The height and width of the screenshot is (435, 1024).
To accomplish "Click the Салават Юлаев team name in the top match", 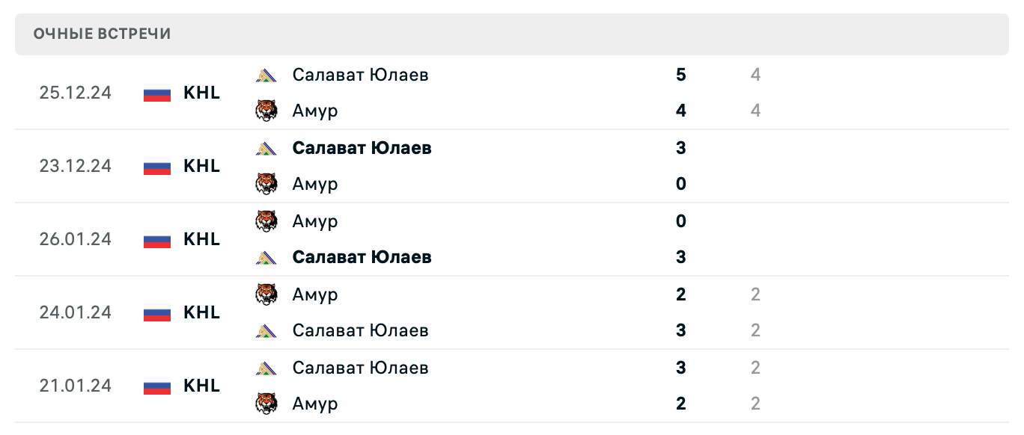I will pos(361,75).
